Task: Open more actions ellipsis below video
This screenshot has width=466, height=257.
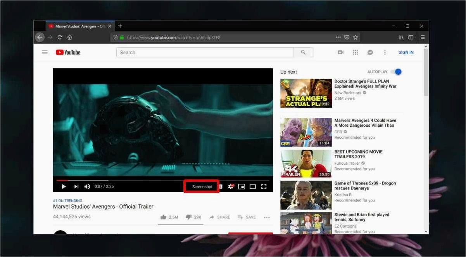Action: [x=267, y=217]
